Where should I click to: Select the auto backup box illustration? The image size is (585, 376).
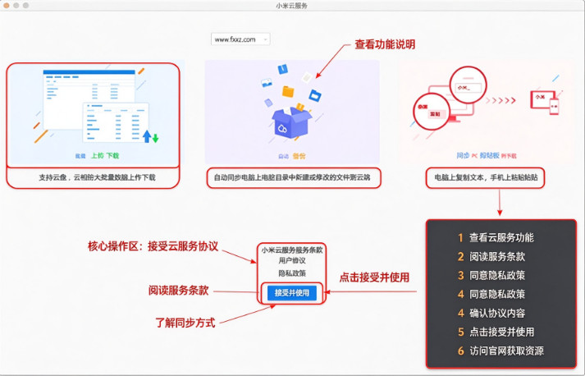click(x=292, y=112)
